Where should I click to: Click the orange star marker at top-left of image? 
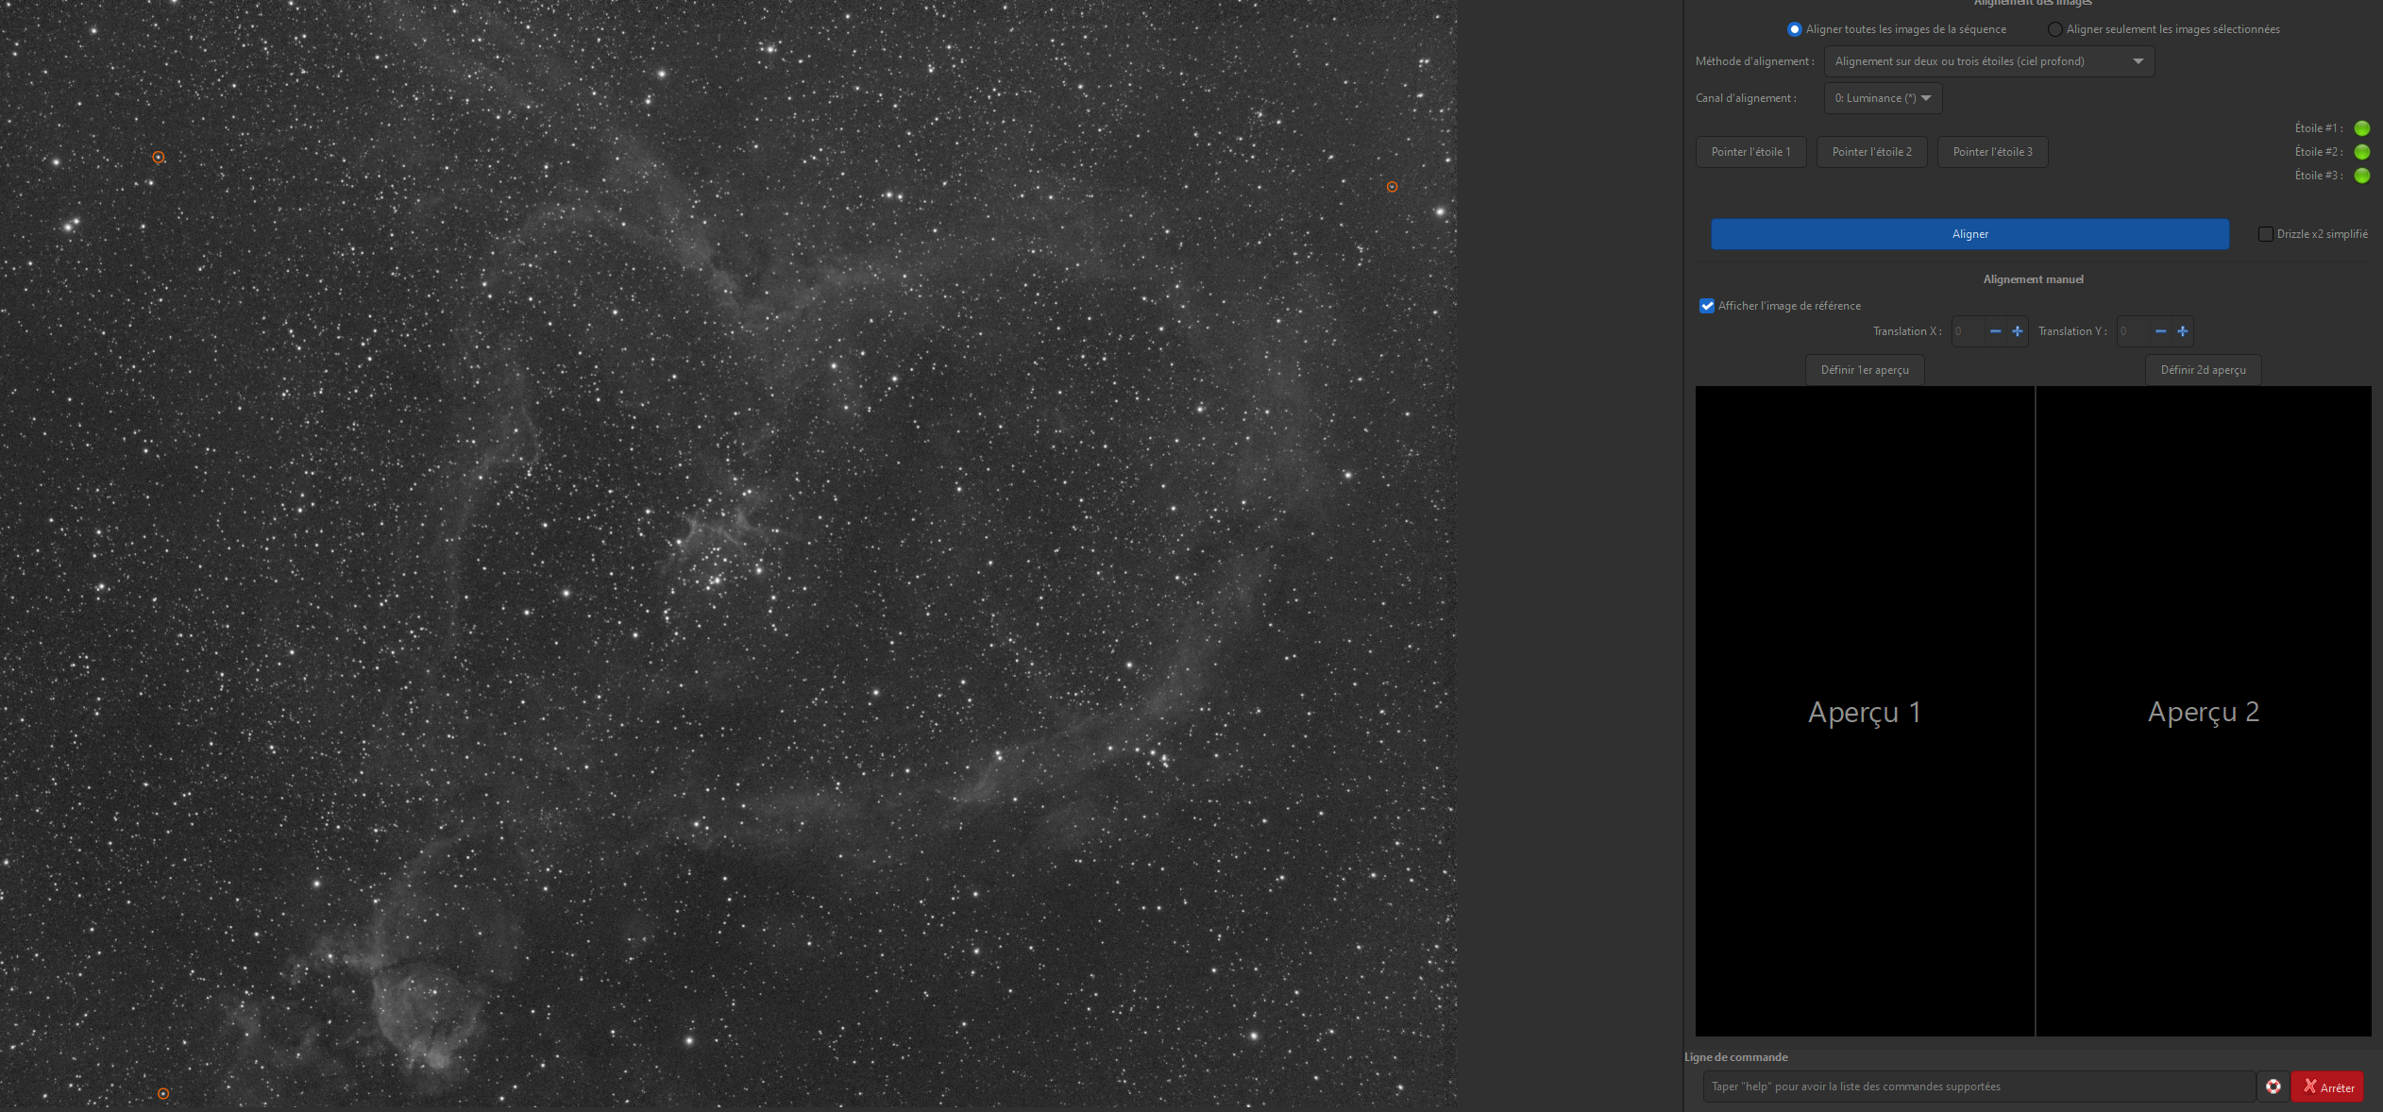(159, 158)
